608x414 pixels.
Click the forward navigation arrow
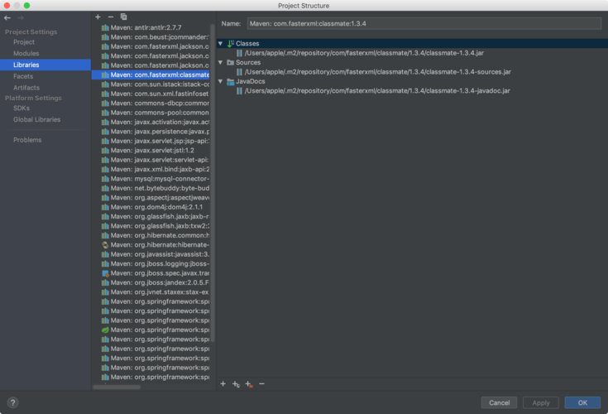21,18
